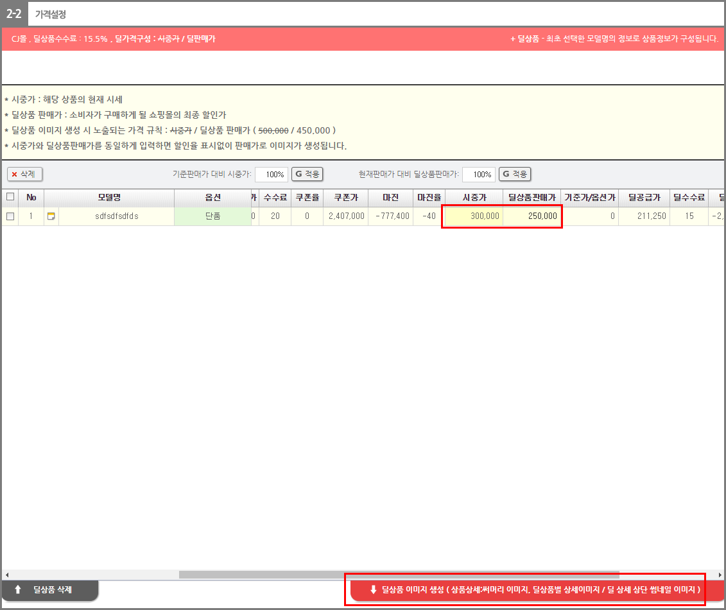
Task: Apply the 기준판매가 대비 시중가 percentage
Action: click(x=307, y=174)
